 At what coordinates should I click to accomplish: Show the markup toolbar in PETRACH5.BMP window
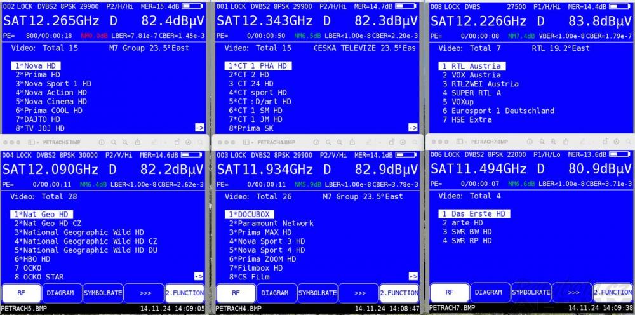(x=189, y=142)
